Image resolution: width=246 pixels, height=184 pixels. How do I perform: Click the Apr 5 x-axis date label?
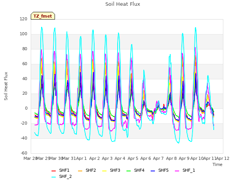[x=133, y=158]
